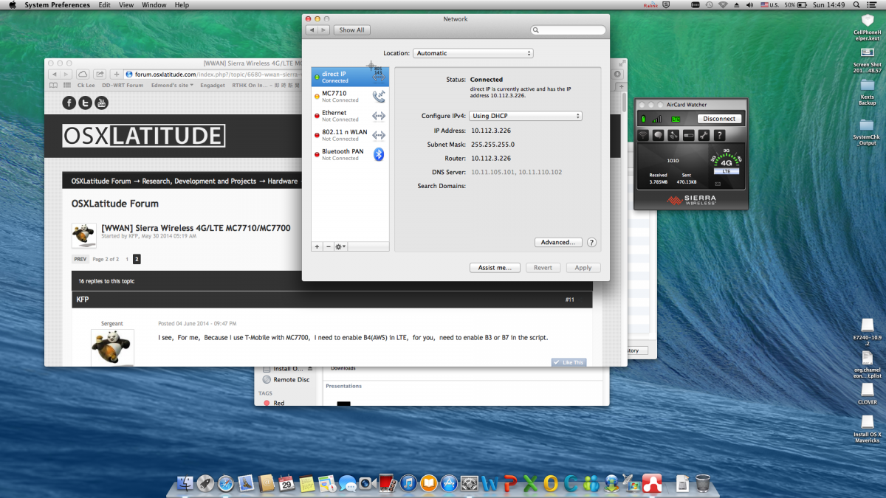Open AirCard Watcher settings wrench icon
Image resolution: width=886 pixels, height=498 pixels.
point(704,135)
